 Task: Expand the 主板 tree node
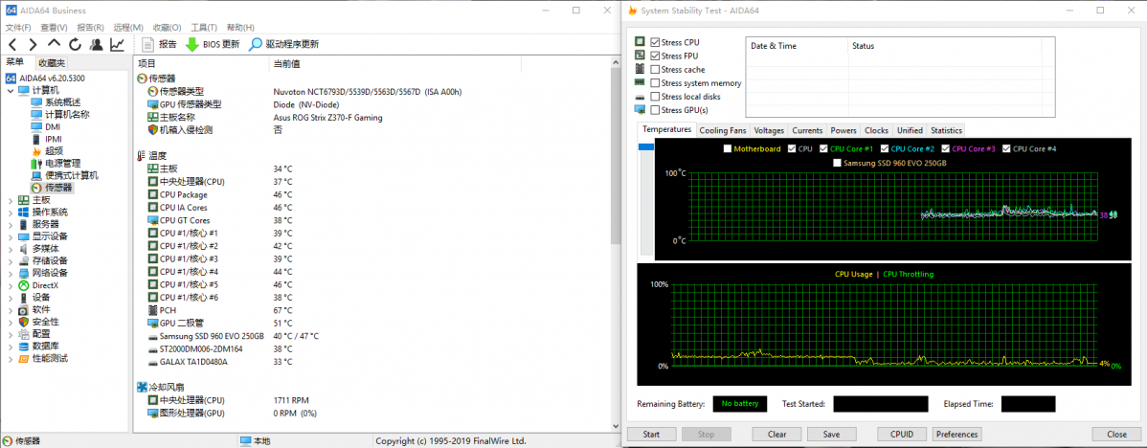[x=11, y=200]
